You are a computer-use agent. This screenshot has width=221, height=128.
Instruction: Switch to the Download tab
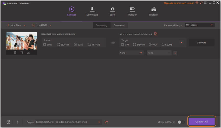tap(92, 11)
